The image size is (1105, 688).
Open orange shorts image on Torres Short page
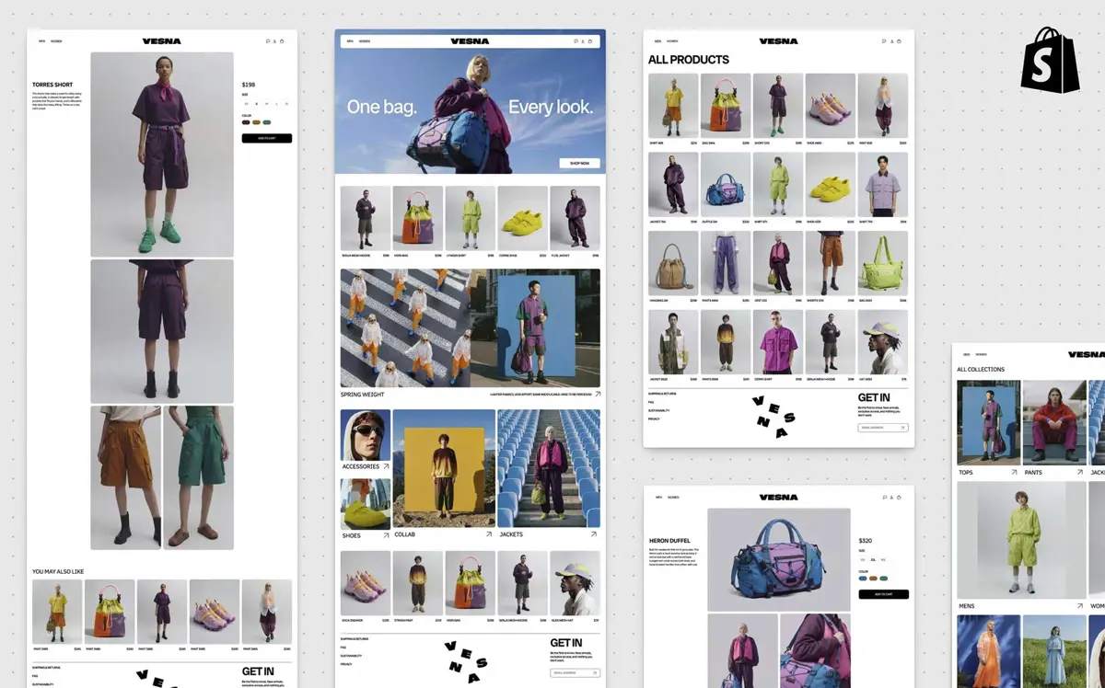(x=126, y=477)
